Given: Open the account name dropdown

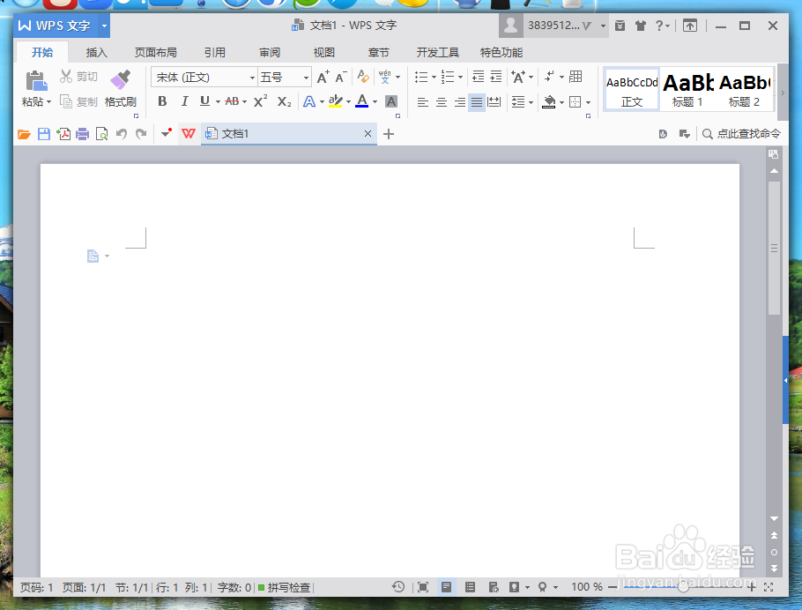Looking at the screenshot, I should [603, 26].
